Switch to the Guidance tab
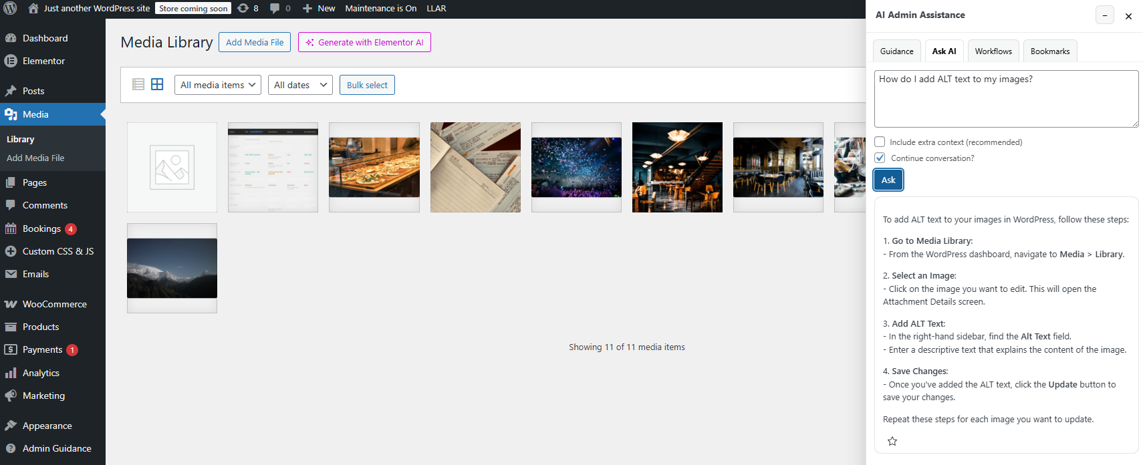 coord(896,51)
